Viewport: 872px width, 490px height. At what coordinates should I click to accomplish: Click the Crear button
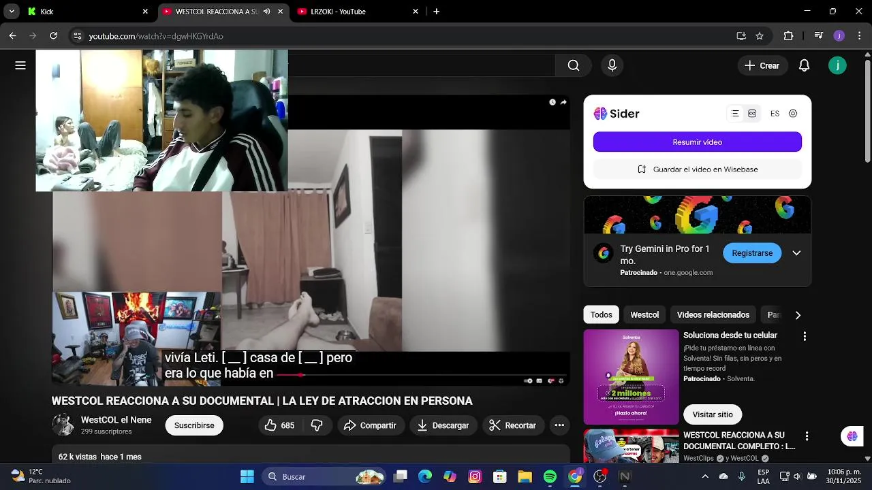click(762, 65)
